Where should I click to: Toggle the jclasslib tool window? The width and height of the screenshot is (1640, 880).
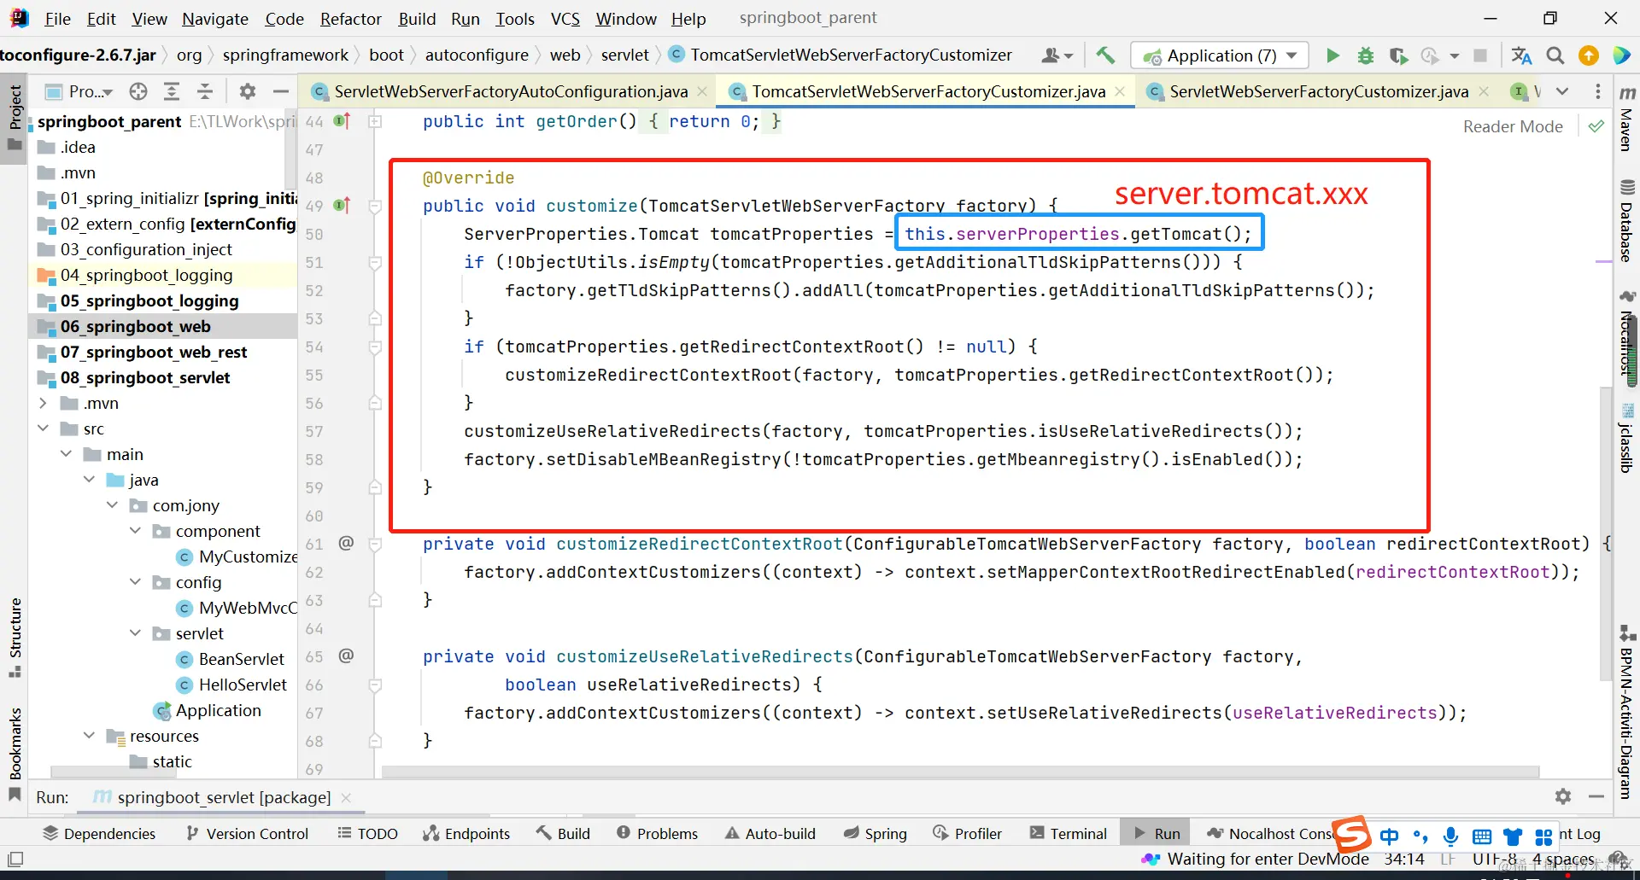point(1627,438)
